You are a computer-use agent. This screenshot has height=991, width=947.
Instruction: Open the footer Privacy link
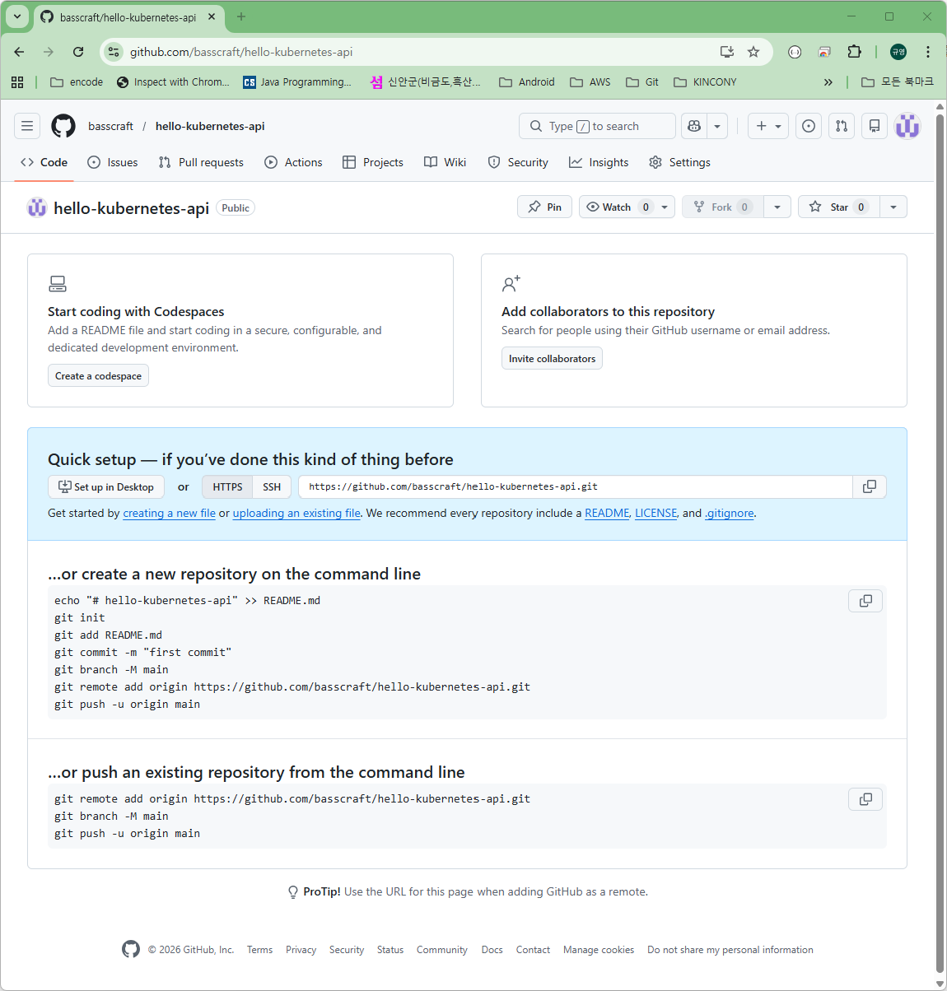[x=301, y=950]
